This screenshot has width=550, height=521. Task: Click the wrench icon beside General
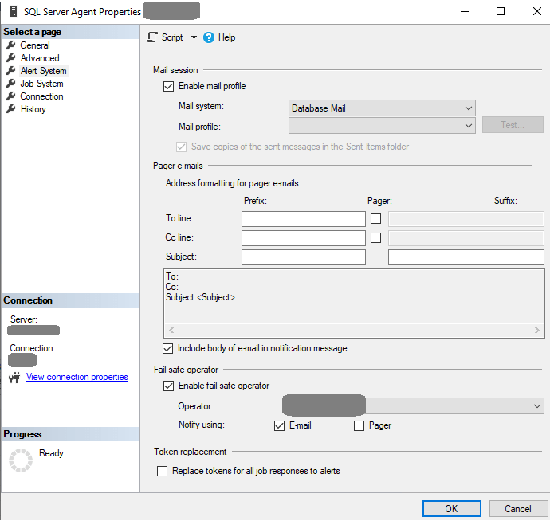tap(11, 45)
